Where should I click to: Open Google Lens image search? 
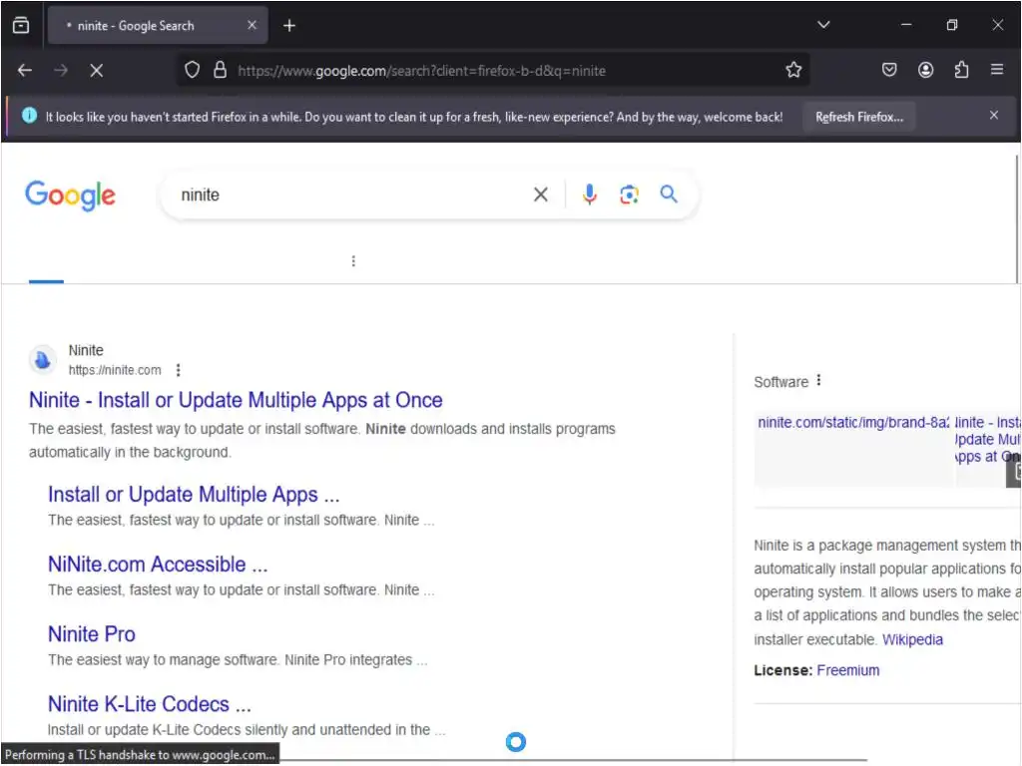[629, 194]
